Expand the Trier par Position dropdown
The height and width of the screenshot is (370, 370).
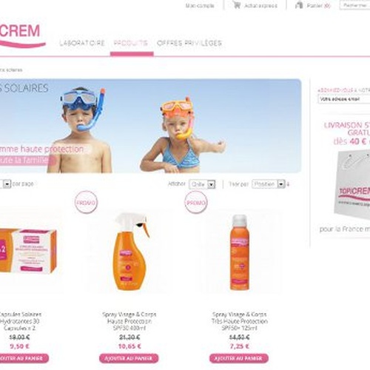click(x=269, y=184)
